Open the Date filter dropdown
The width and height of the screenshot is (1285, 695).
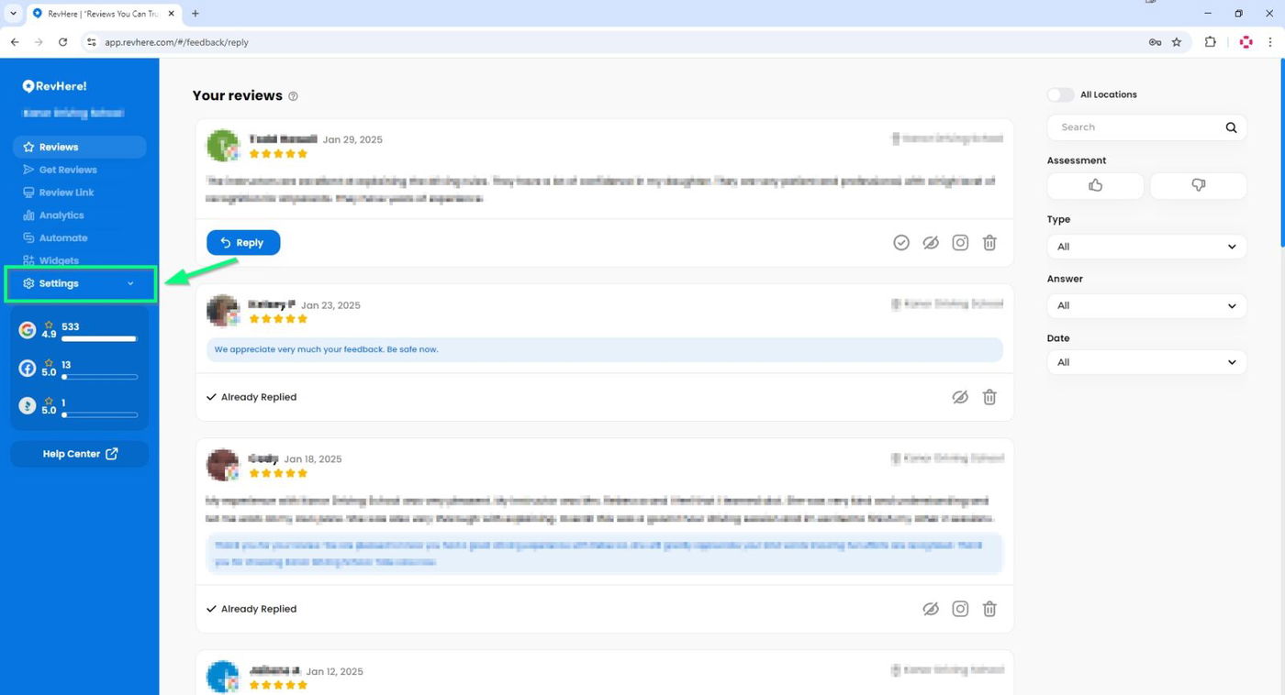coord(1146,362)
